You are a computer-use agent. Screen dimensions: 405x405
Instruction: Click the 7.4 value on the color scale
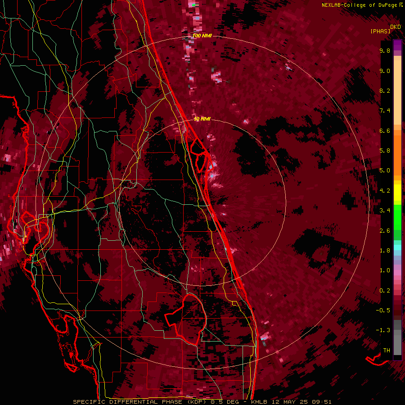point(385,111)
